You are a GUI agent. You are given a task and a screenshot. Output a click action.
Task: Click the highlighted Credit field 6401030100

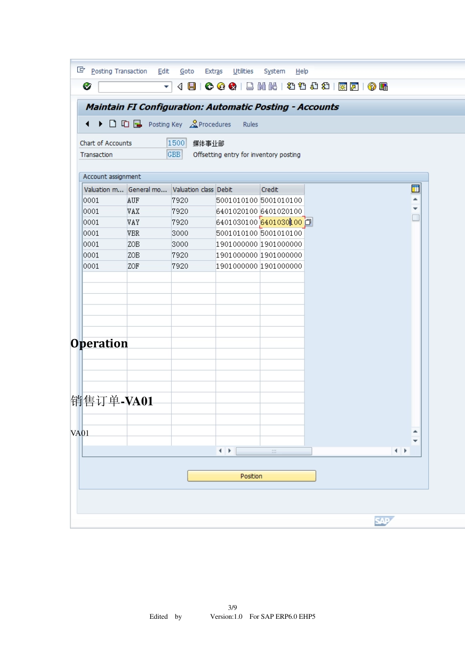(x=282, y=222)
